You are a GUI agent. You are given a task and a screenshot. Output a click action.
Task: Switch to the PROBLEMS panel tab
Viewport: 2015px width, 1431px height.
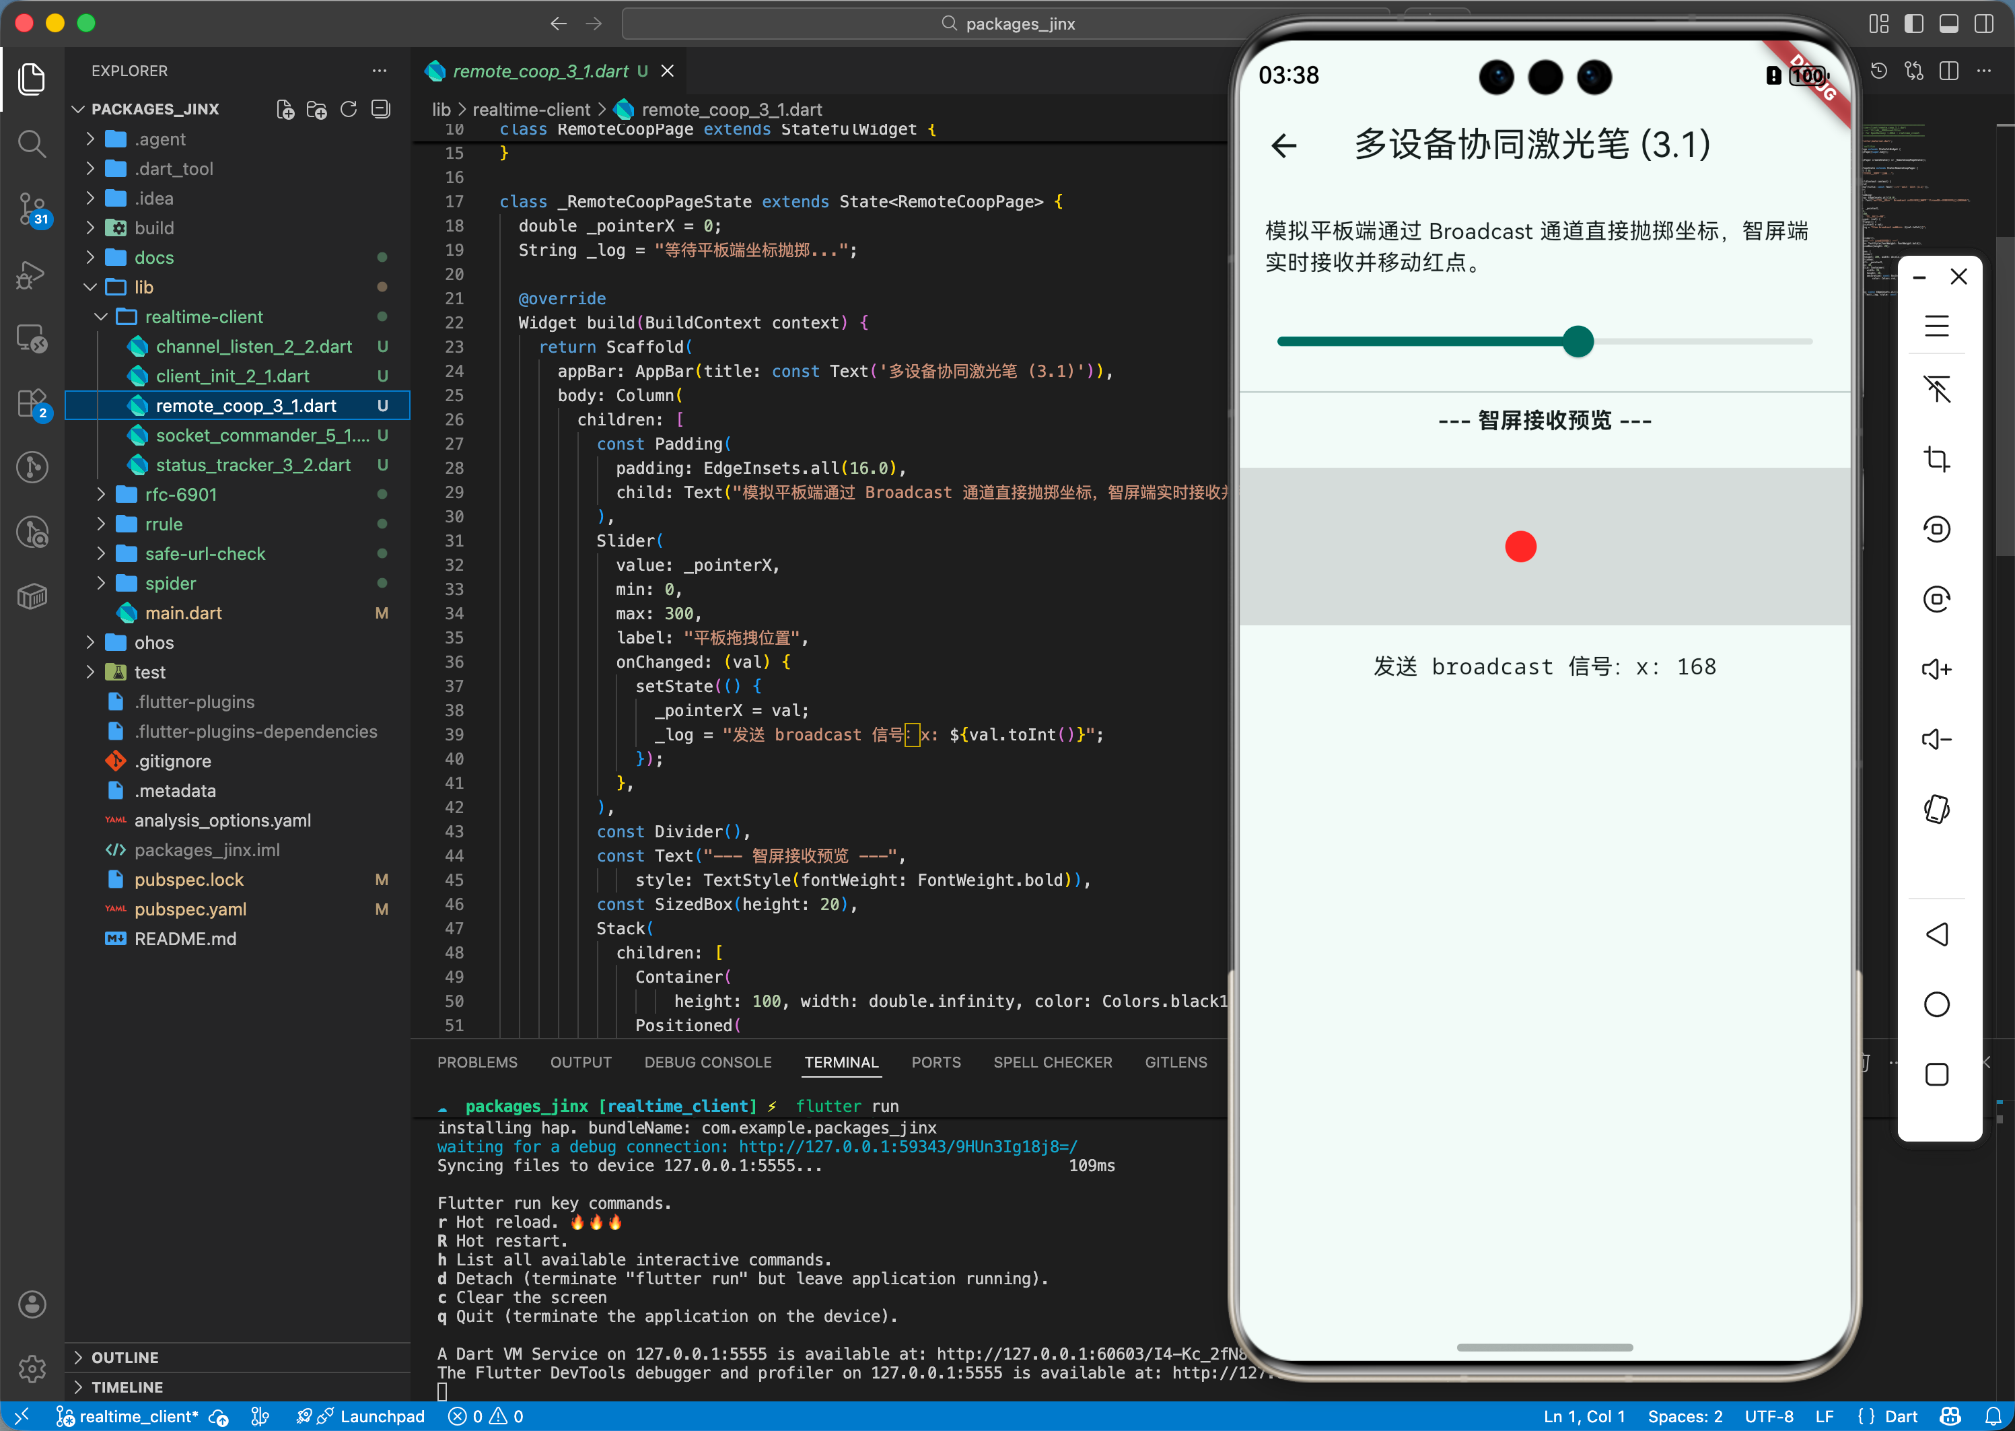476,1061
